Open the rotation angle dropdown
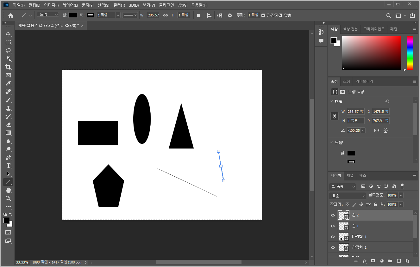The width and height of the screenshot is (420, 267). [363, 130]
